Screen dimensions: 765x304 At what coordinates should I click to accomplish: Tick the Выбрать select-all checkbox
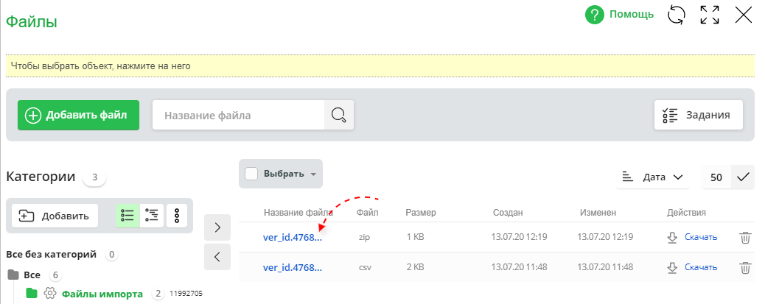click(251, 174)
